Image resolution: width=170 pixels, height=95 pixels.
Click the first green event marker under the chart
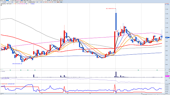click(x=10, y=70)
